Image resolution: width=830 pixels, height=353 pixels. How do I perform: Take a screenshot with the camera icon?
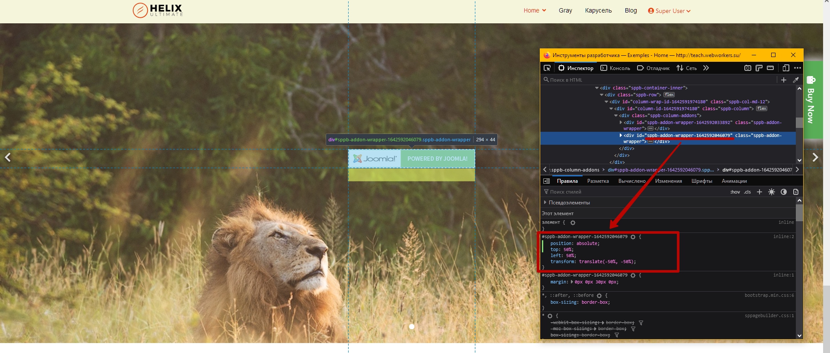(x=747, y=68)
